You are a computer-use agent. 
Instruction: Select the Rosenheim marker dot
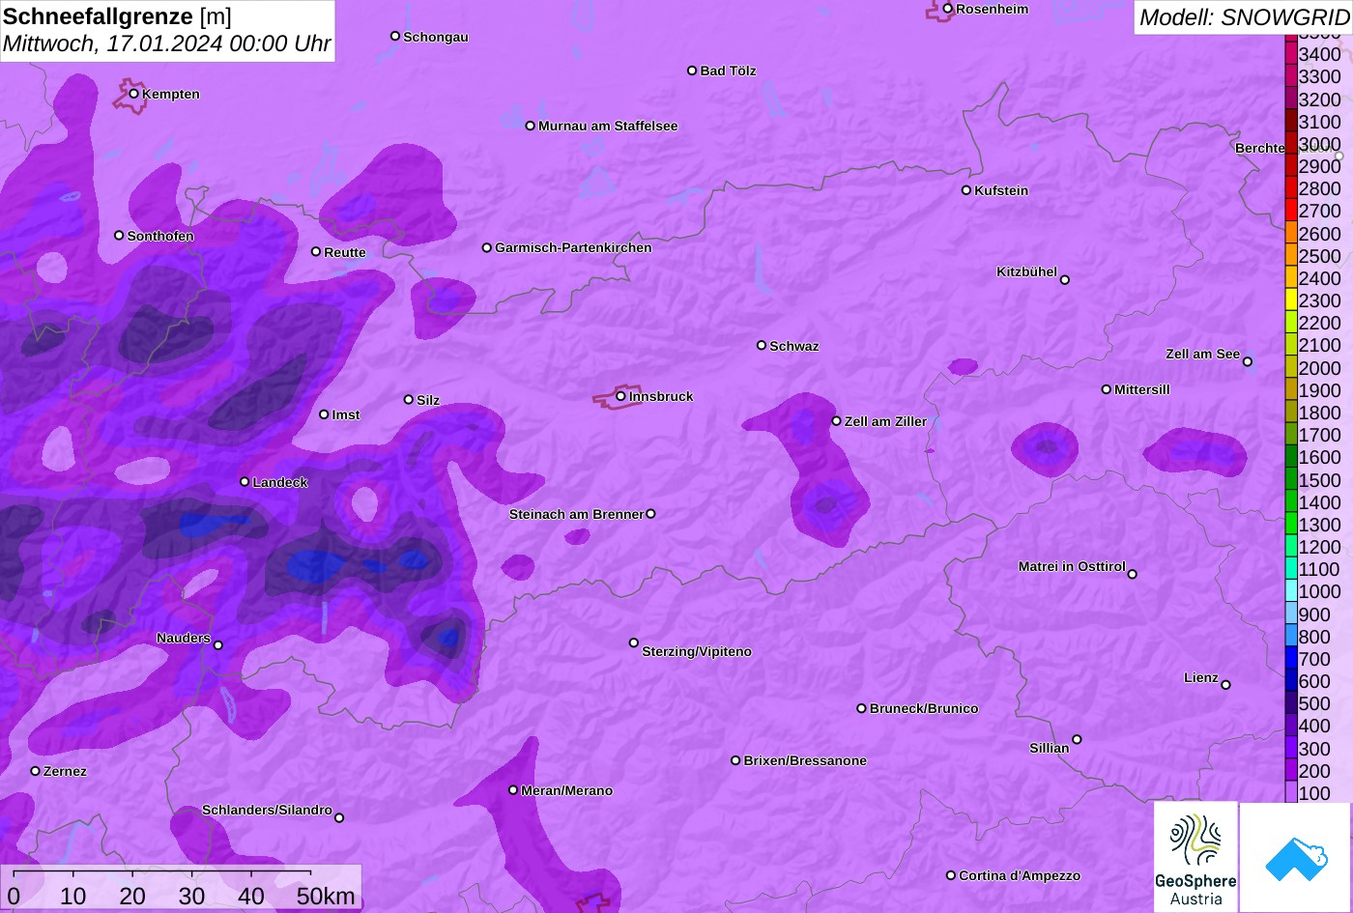point(948,9)
